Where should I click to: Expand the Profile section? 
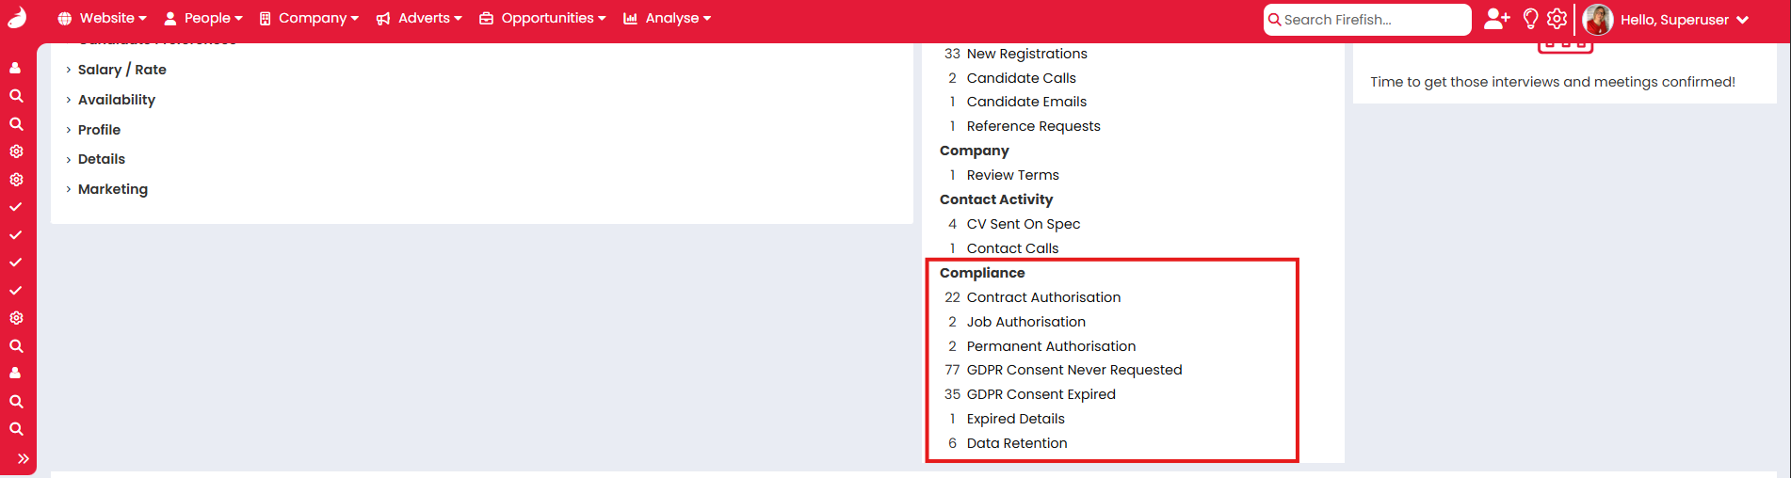[x=93, y=130]
